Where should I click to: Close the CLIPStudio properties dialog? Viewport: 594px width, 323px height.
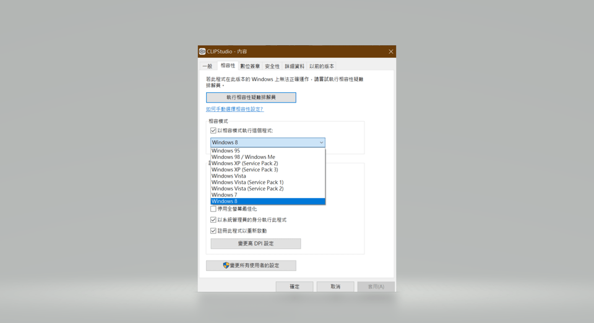(391, 51)
